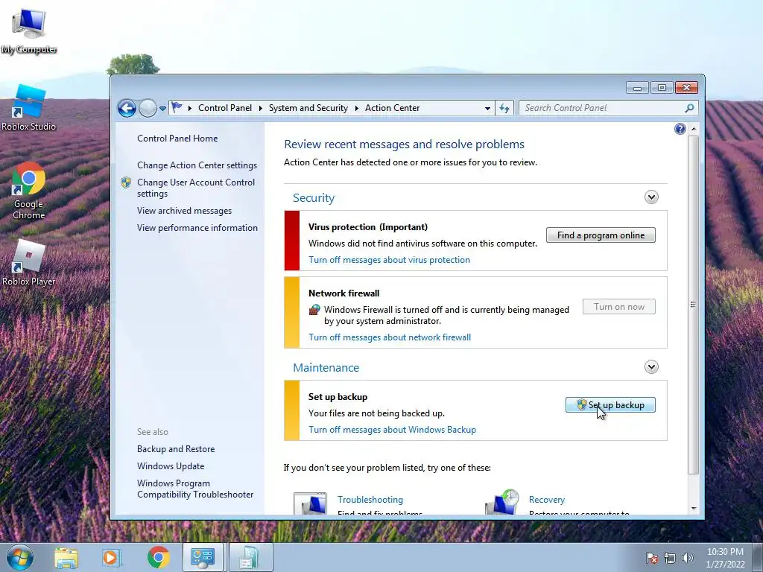Open address bar history dropdown
This screenshot has height=572, width=763.
[x=487, y=109]
